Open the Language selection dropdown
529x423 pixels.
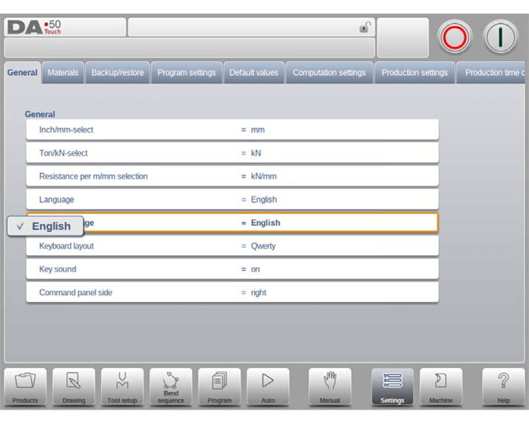click(x=232, y=200)
